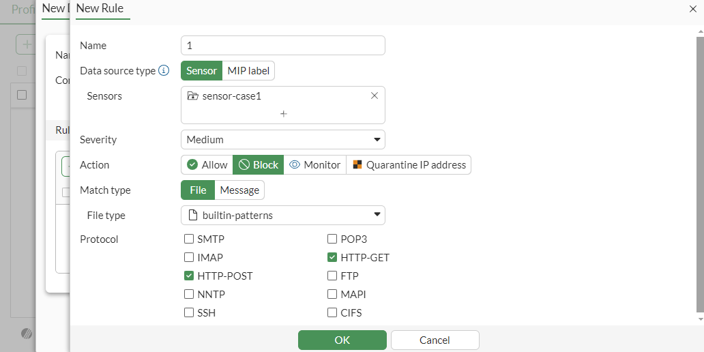Select the Block action
Screen dimensions: 704x352
click(259, 164)
